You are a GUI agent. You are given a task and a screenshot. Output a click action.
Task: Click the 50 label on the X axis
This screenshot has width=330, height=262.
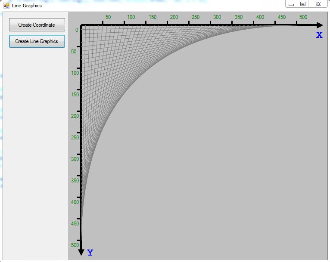(x=108, y=17)
